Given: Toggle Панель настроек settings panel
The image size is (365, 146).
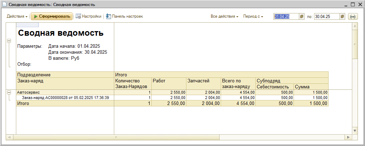Looking at the screenshot, I should coord(124,17).
